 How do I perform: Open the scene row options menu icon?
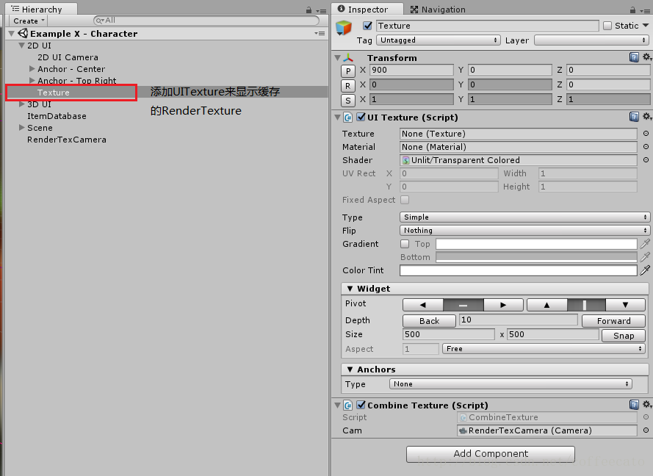320,33
